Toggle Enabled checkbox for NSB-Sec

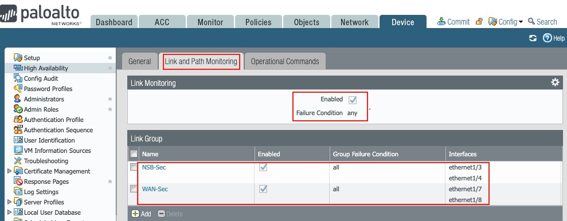point(263,168)
